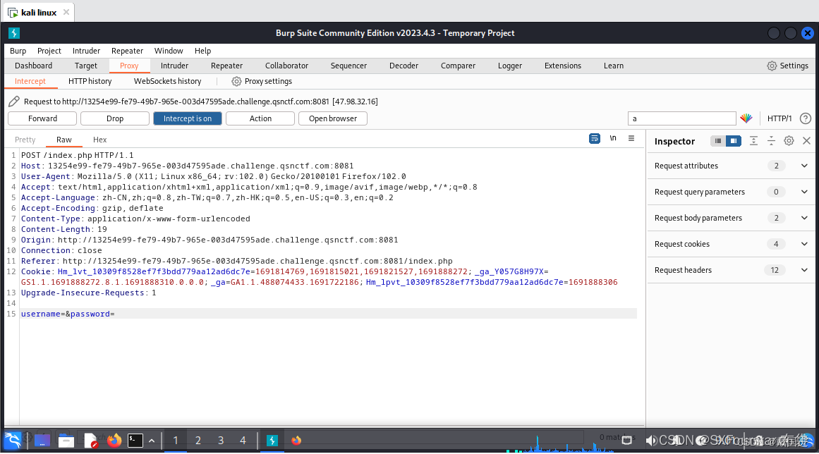Viewport: 819px width, 454px height.
Task: Click the pencil edit-target icon beside Request
Action: pos(14,102)
